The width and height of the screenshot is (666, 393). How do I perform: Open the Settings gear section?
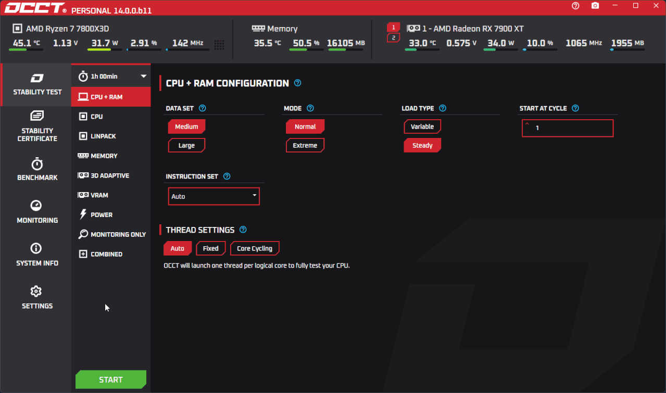(x=37, y=298)
